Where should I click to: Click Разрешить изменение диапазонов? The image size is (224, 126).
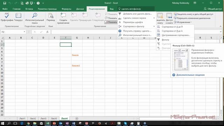pos(192,18)
